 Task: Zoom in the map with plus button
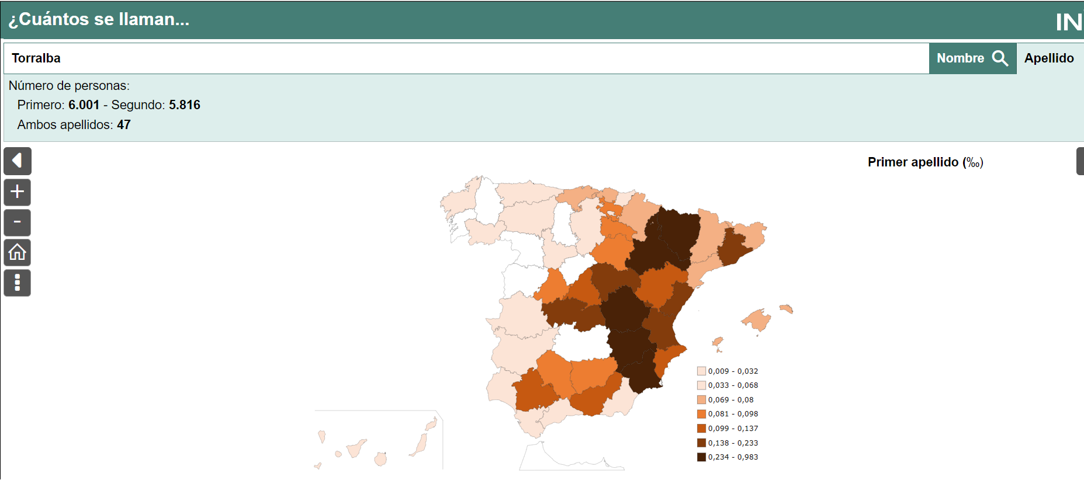coord(18,192)
